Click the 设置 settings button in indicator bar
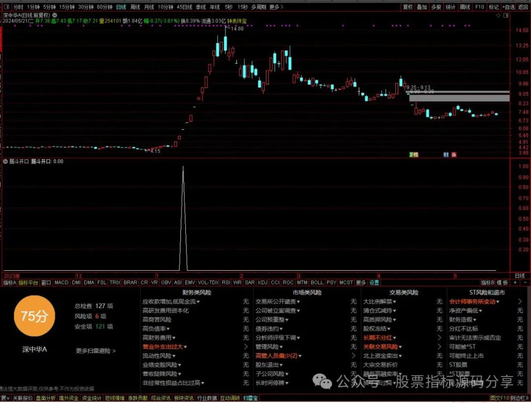 (374, 283)
